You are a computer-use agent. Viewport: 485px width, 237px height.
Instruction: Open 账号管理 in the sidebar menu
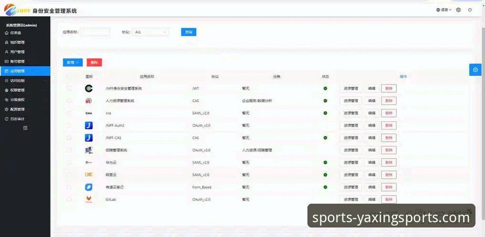point(25,61)
